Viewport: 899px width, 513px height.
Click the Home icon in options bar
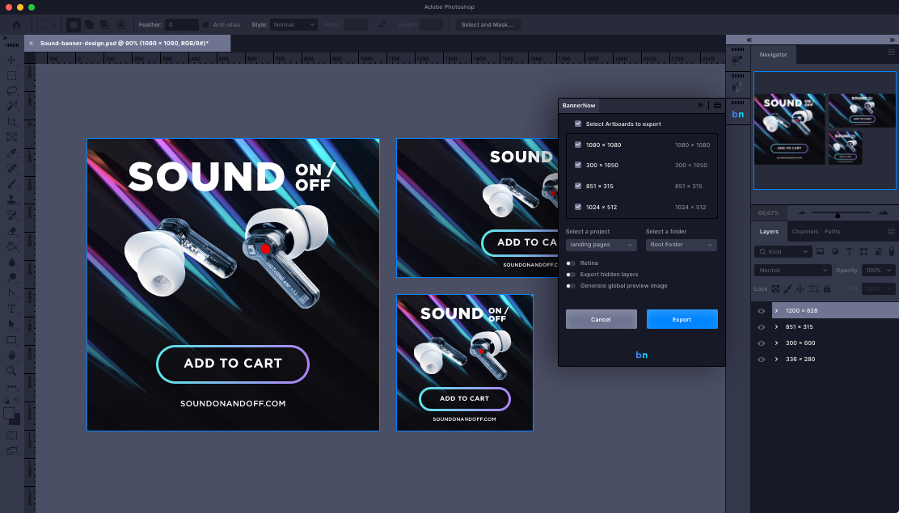click(x=17, y=25)
